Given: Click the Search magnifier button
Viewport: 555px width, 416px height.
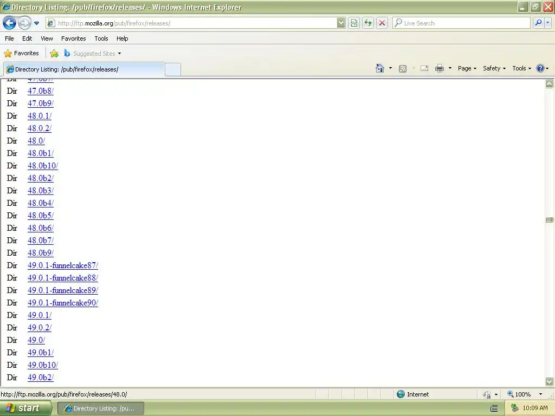Looking at the screenshot, I should (538, 23).
